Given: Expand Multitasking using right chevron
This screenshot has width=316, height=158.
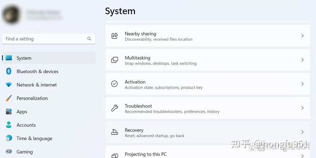Looking at the screenshot, I should (x=302, y=60).
